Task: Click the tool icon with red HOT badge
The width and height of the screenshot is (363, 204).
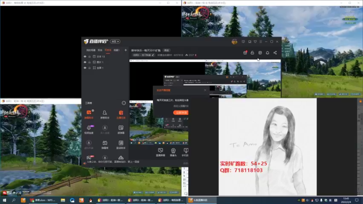Action: [x=89, y=158]
